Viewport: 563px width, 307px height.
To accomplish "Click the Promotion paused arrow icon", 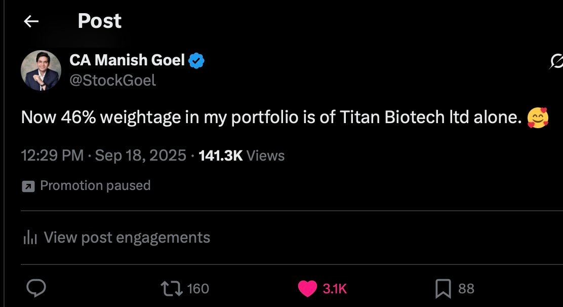I will tap(28, 186).
